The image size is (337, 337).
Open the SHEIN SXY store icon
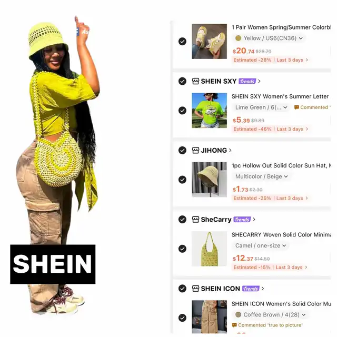[x=195, y=81]
